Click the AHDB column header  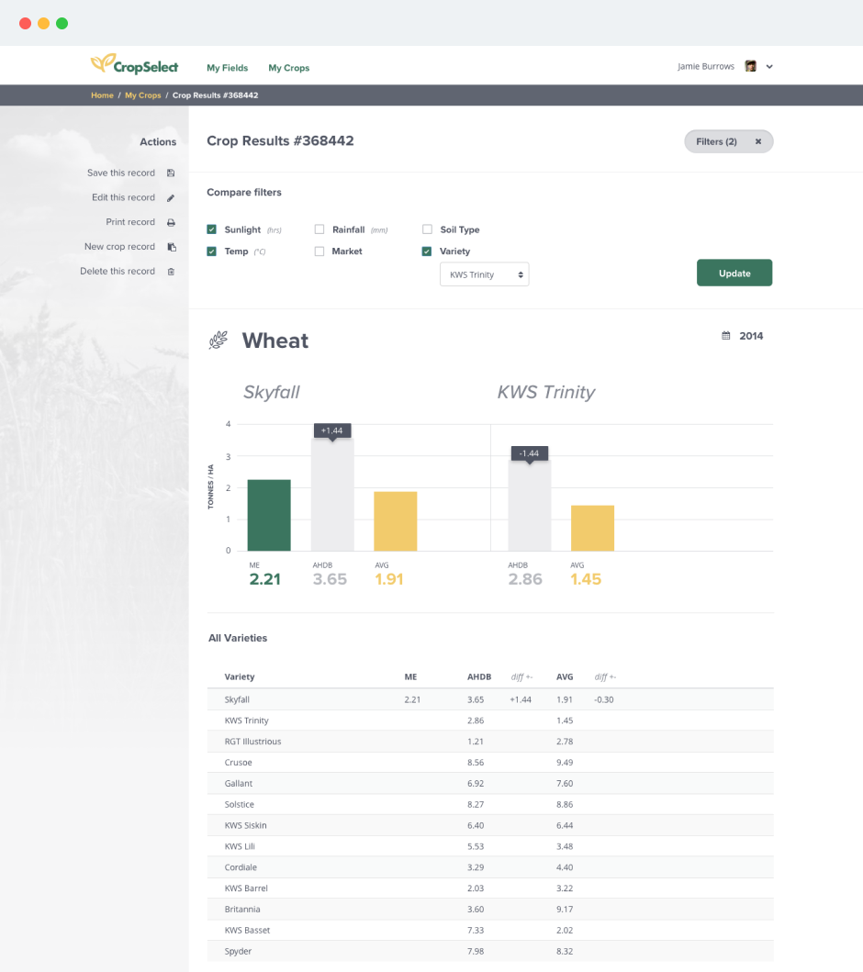point(479,677)
